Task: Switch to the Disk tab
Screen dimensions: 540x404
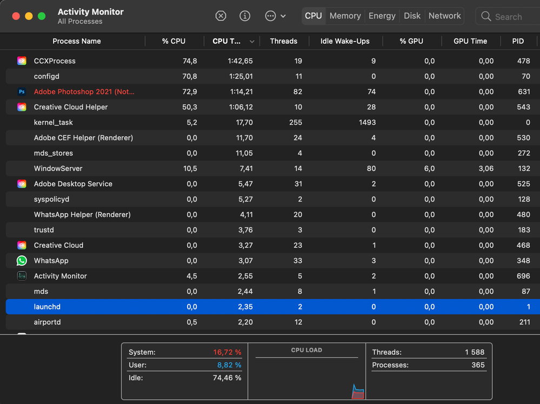Action: (412, 16)
